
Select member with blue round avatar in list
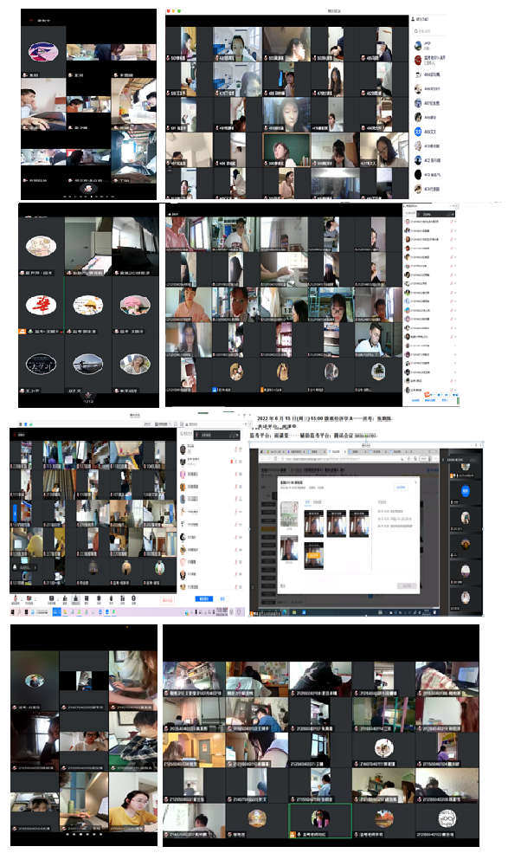point(418,131)
